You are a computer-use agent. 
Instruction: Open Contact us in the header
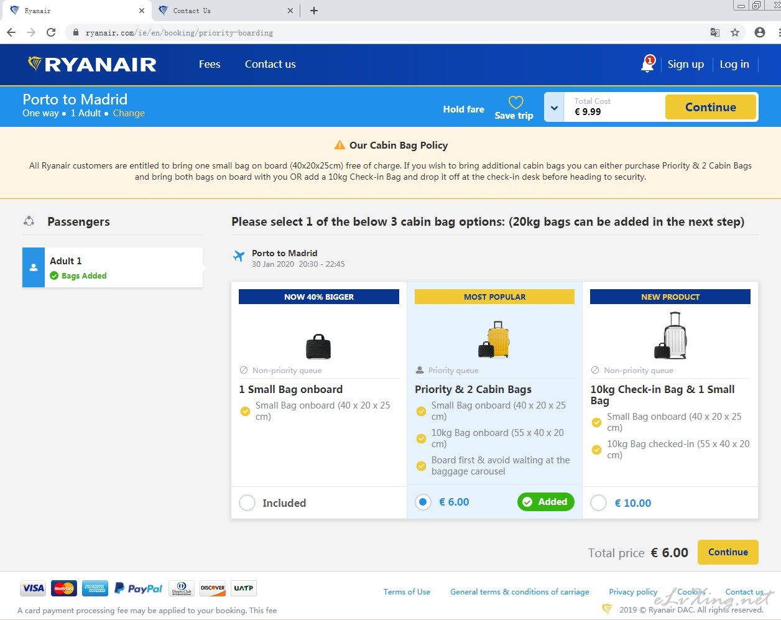click(x=270, y=64)
